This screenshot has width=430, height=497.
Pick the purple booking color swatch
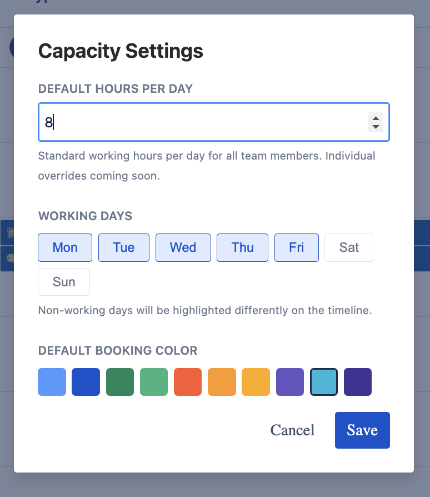pos(289,382)
